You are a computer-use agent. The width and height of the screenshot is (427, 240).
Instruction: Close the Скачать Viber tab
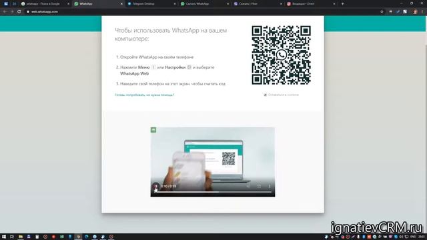point(281,4)
